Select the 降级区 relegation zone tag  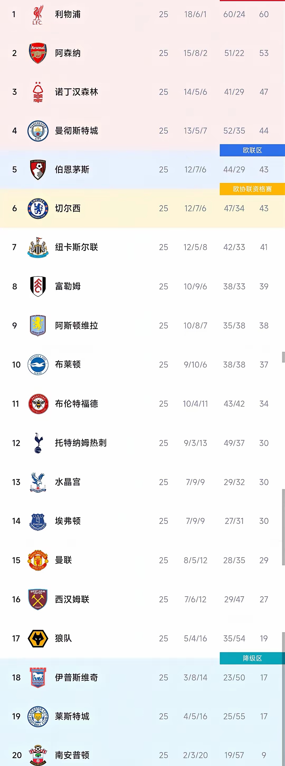tap(252, 658)
